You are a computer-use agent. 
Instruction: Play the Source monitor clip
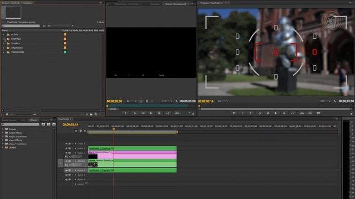click(151, 113)
